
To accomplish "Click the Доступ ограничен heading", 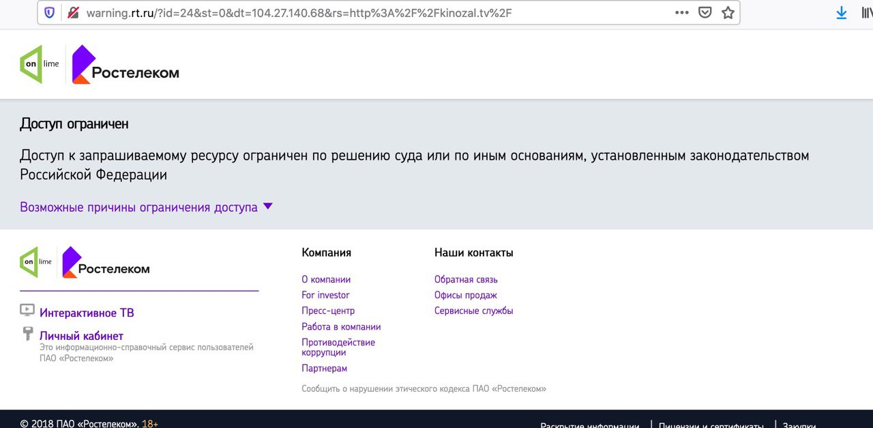I will click(74, 124).
